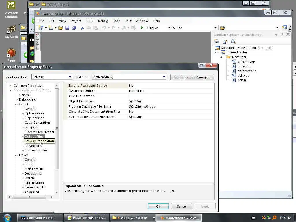Expand the Common Properties tree node
Screen dimensions: 296x222
(x=10, y=86)
